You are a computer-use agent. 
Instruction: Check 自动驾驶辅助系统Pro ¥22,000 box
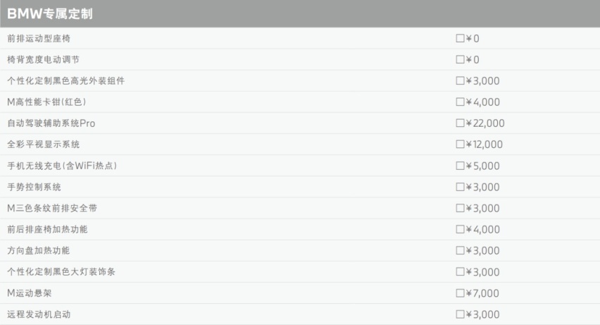[460, 123]
